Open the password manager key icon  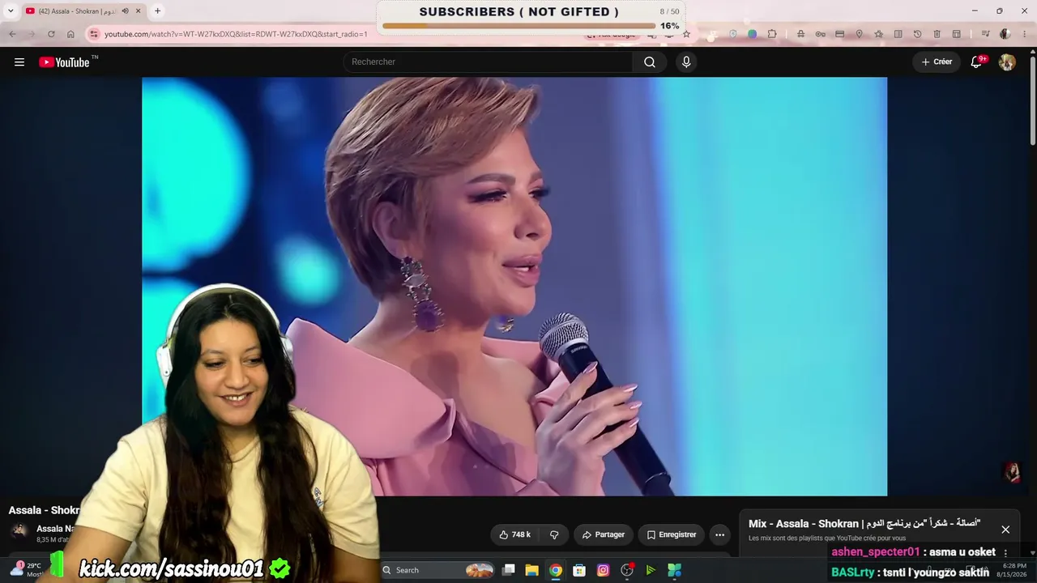(x=820, y=34)
